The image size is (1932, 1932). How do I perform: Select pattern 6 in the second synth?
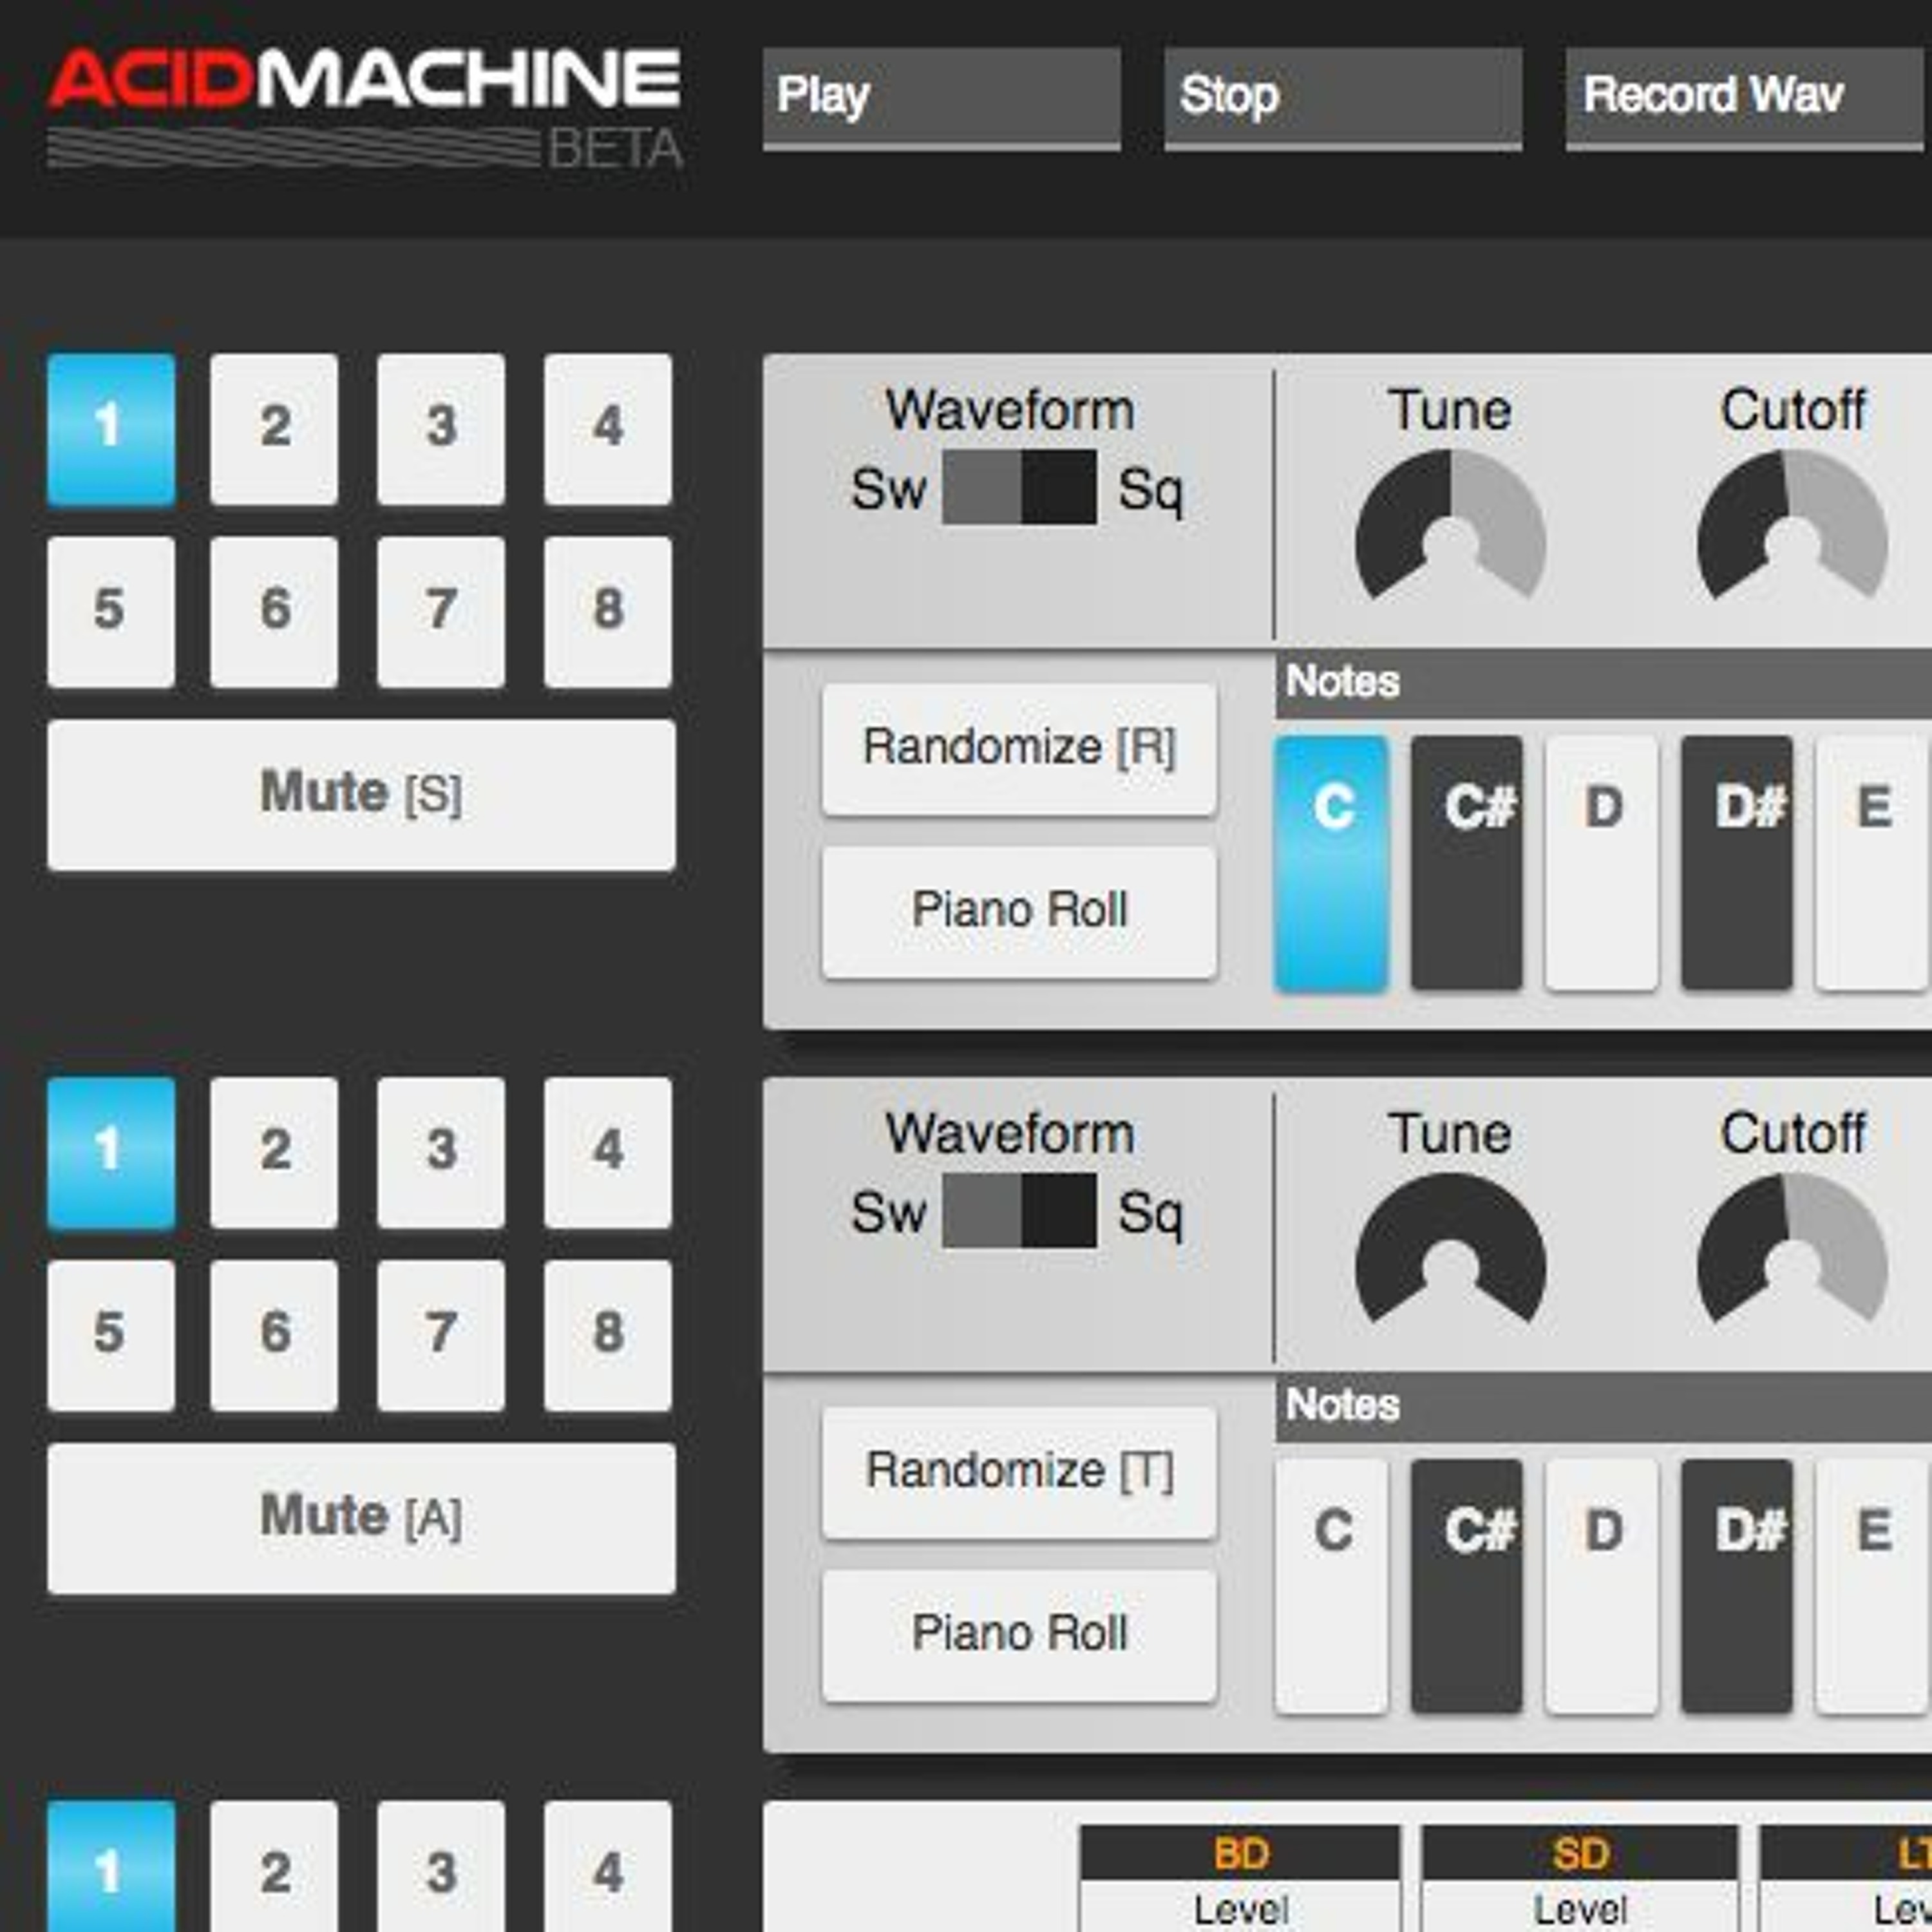coord(275,1335)
